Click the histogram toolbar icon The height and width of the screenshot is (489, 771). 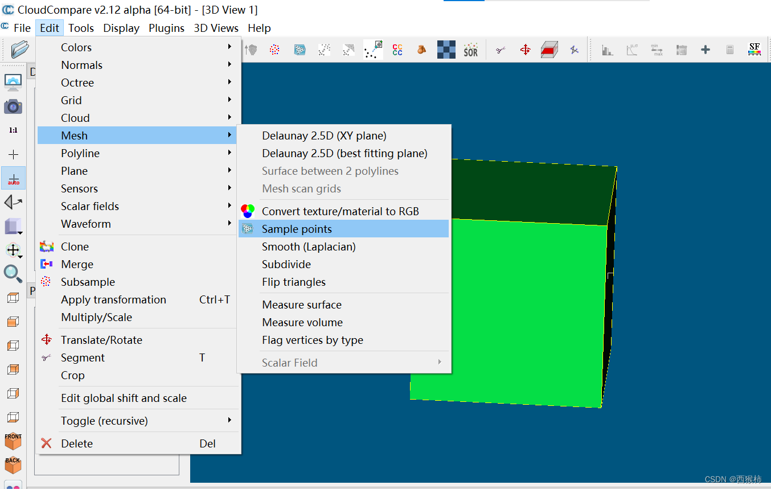[x=608, y=50]
